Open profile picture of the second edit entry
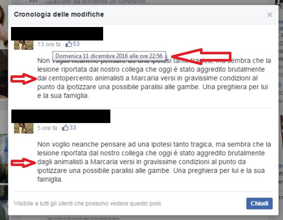 (x=24, y=128)
